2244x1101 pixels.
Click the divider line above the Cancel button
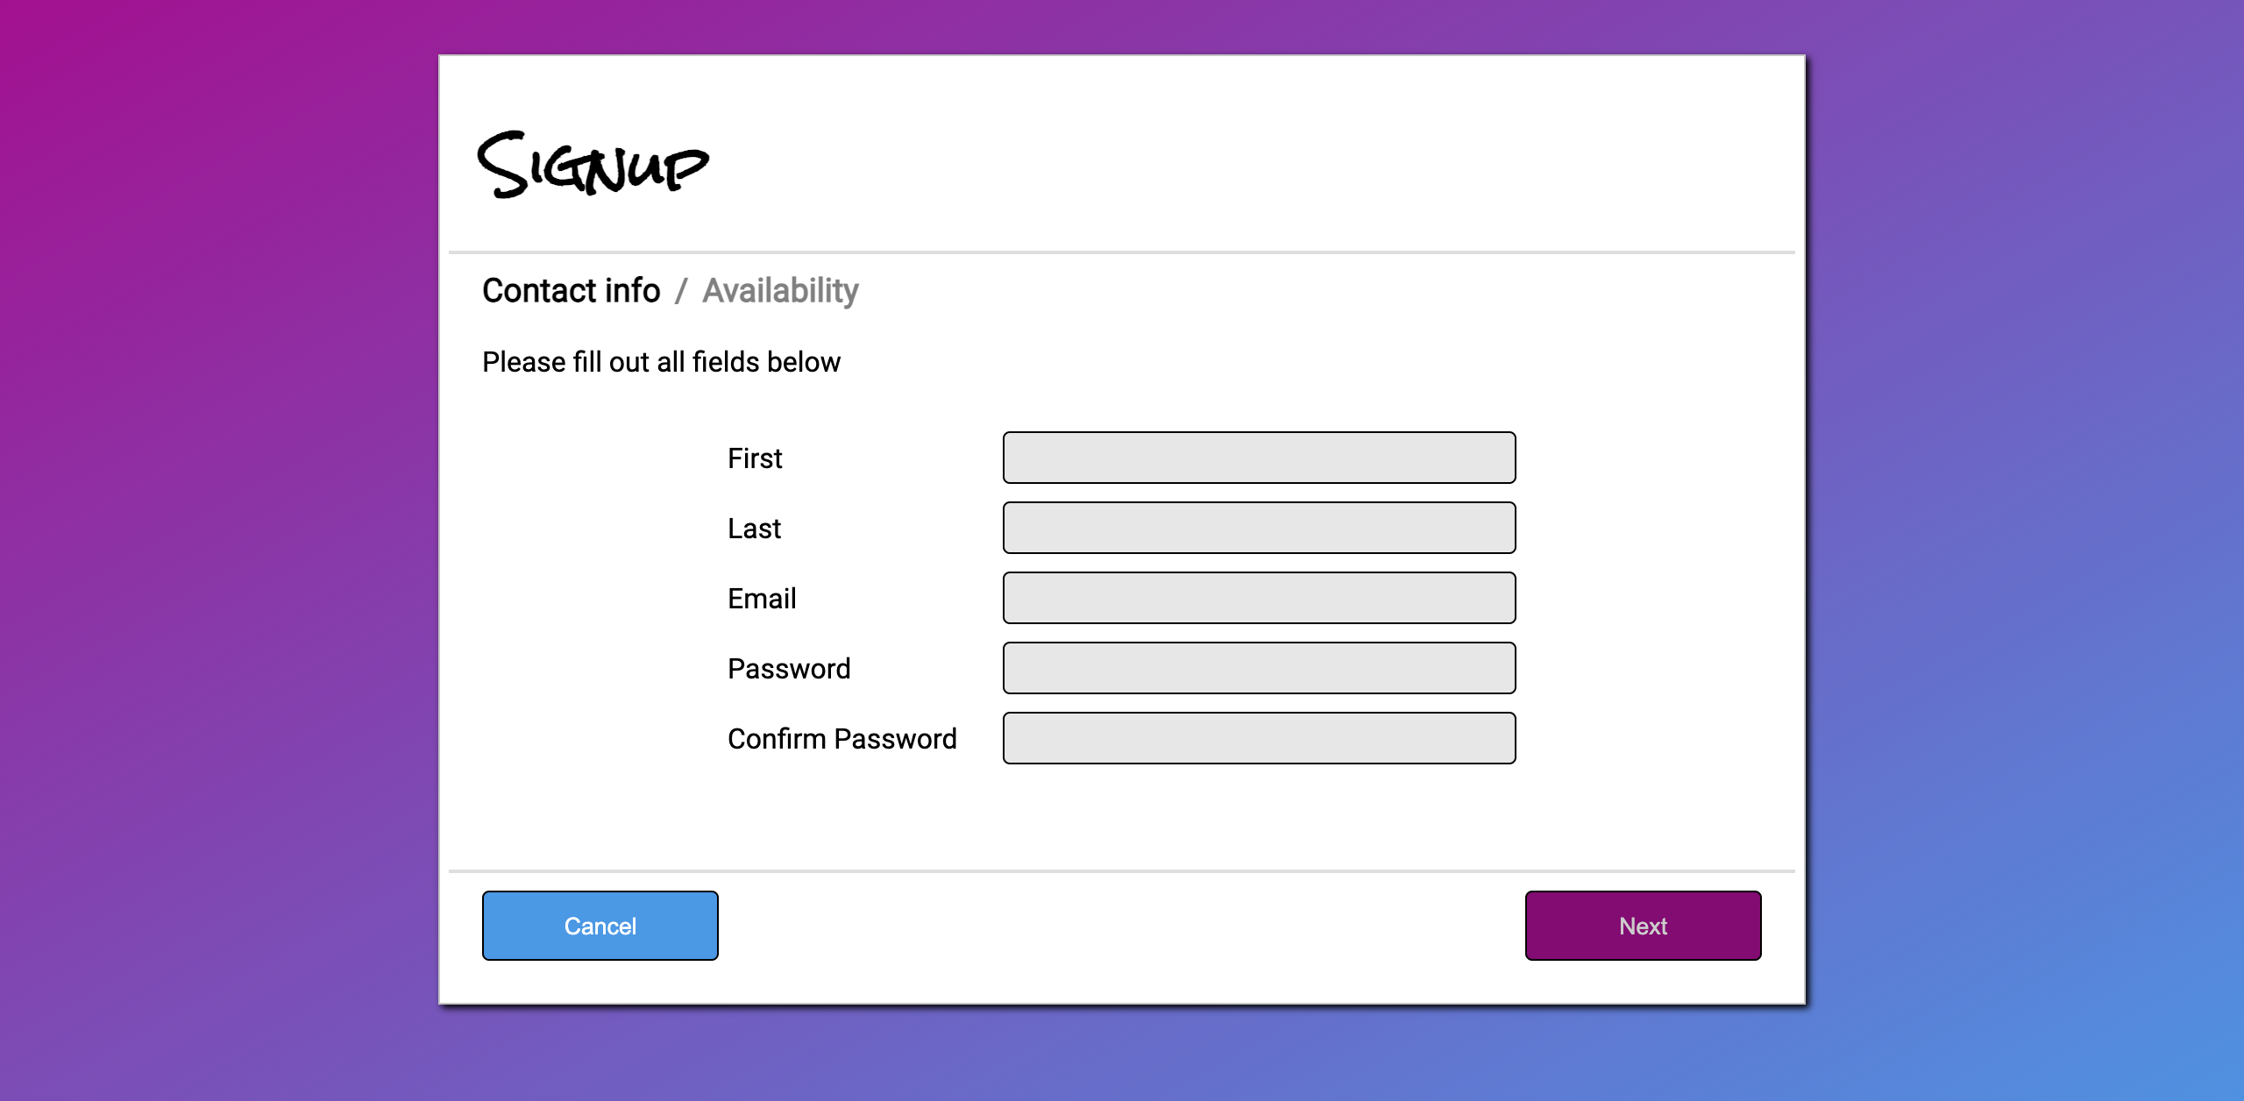(1122, 871)
